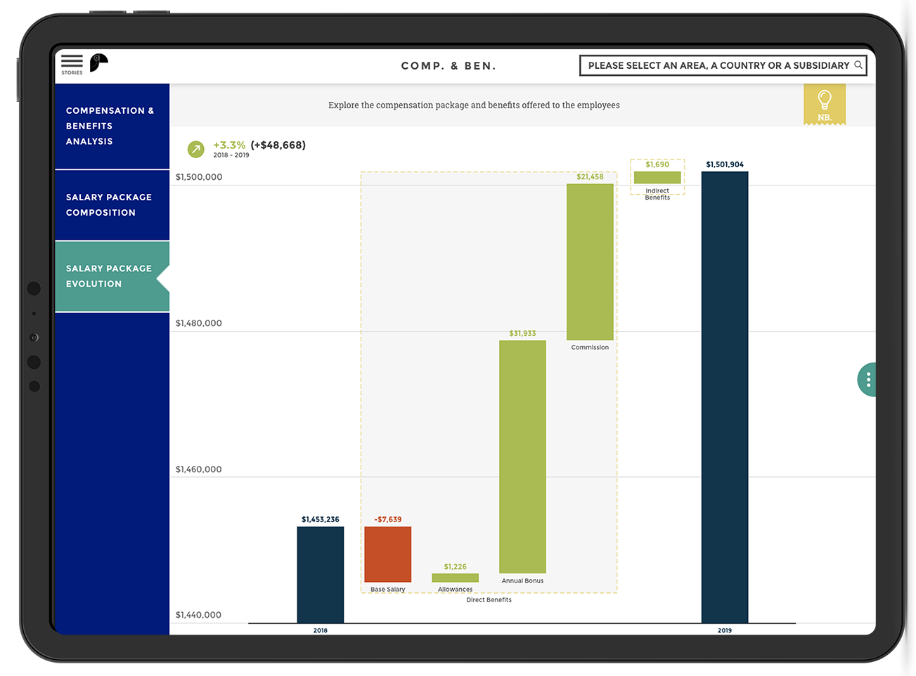This screenshot has width=916, height=676.
Task: Select the Allowances bar
Action: 455,578
